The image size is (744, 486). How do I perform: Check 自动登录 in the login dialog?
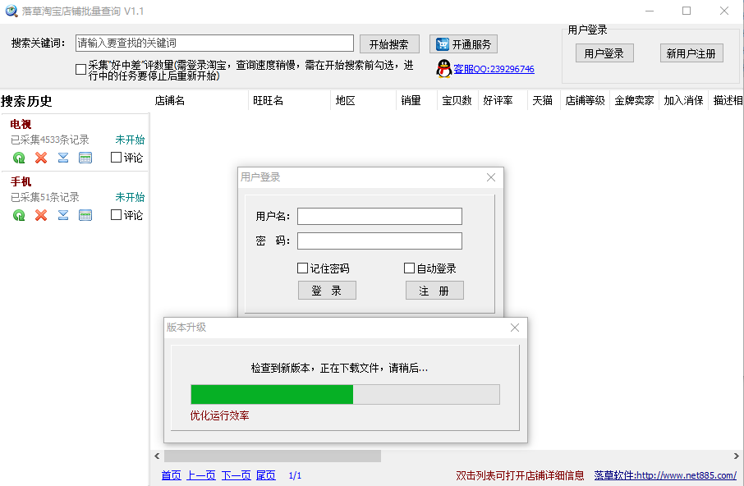(x=409, y=268)
